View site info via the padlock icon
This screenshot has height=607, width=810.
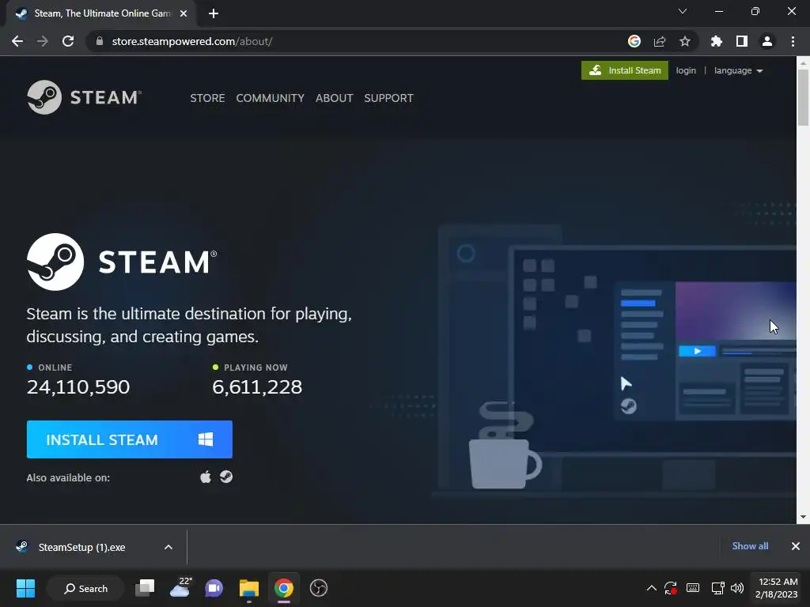point(100,41)
